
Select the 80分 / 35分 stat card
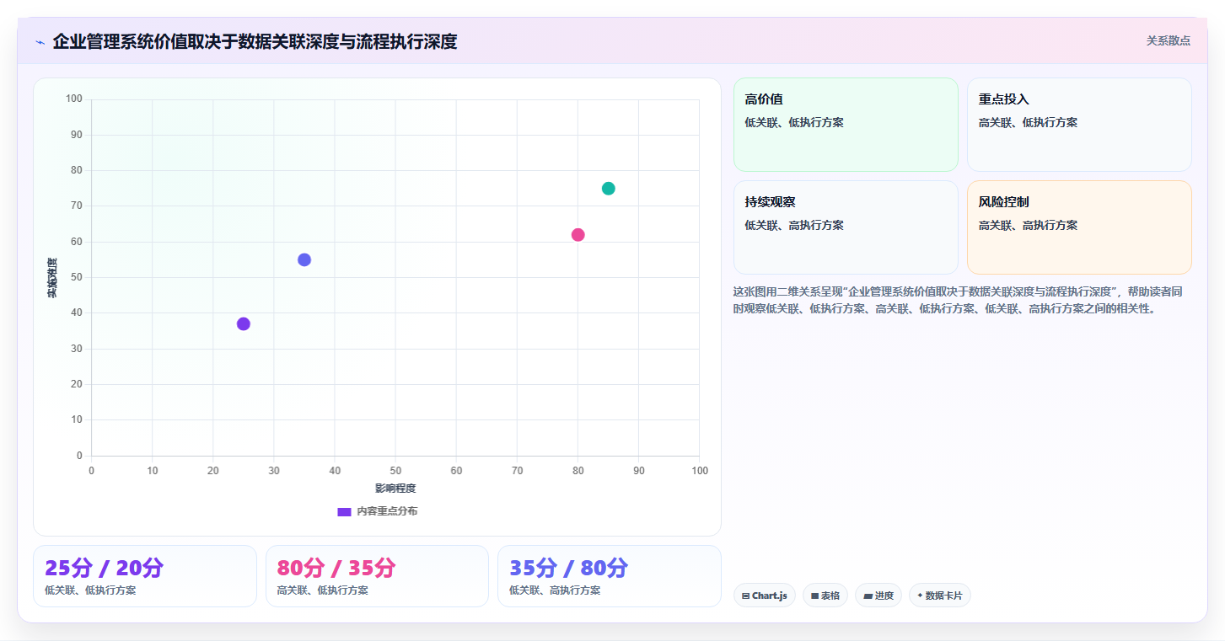(x=377, y=576)
